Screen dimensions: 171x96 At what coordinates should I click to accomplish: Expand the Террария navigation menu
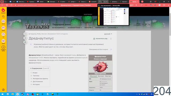tap(88, 28)
